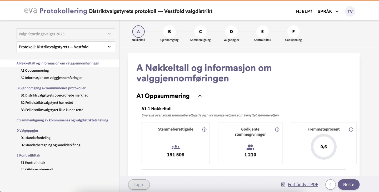Image resolution: width=379 pixels, height=192 pixels.
Task: Open info icon for Fremmøteprosent
Action: coord(351,130)
